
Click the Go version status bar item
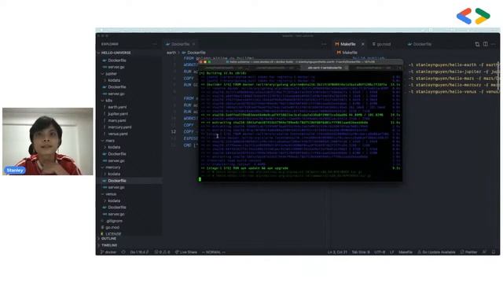pyautogui.click(x=139, y=252)
